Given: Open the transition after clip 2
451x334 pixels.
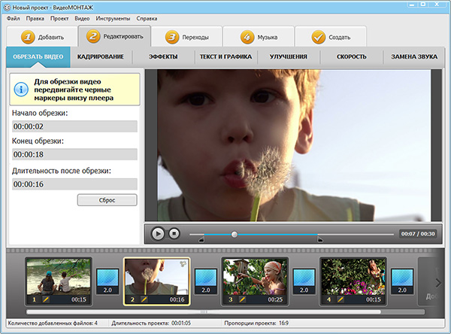Looking at the screenshot, I should (206, 281).
